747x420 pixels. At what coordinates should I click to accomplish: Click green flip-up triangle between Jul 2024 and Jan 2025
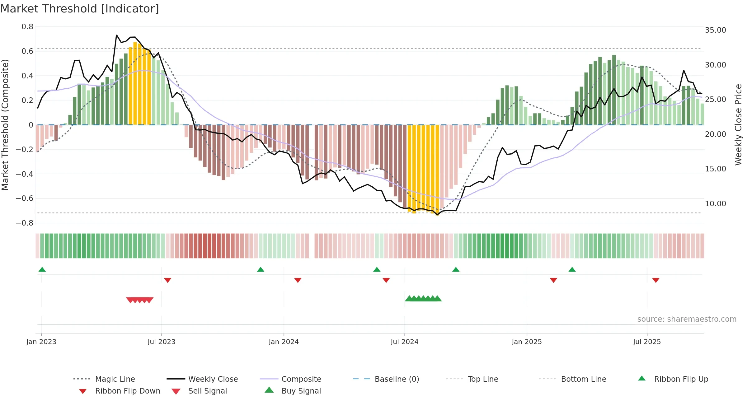coord(456,269)
